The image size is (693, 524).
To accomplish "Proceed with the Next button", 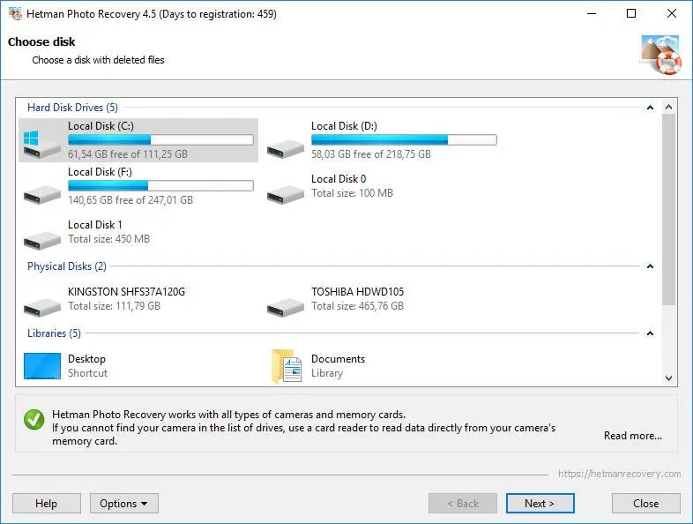I will point(540,503).
